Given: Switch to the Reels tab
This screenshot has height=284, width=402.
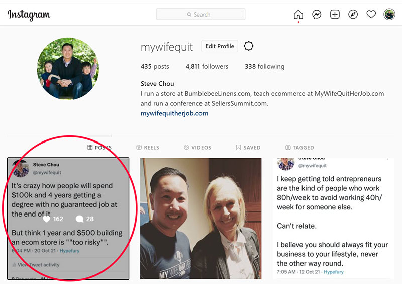Looking at the screenshot, I should 148,147.
